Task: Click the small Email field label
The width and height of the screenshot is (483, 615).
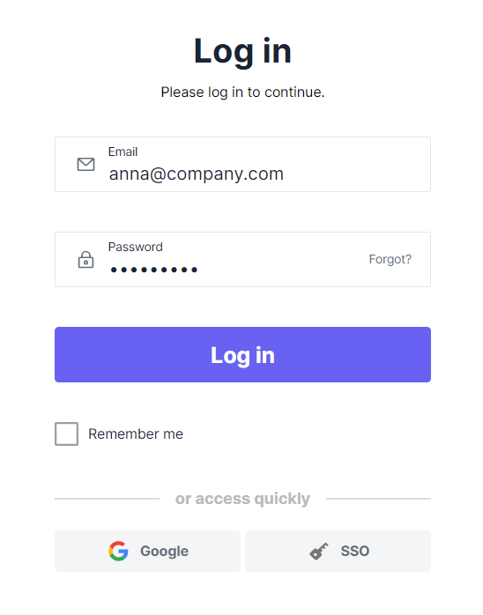Action: pyautogui.click(x=123, y=152)
